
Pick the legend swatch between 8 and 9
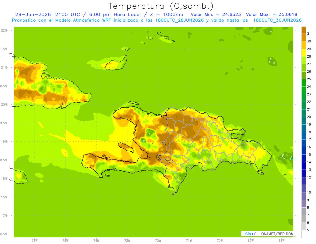tap(304, 204)
